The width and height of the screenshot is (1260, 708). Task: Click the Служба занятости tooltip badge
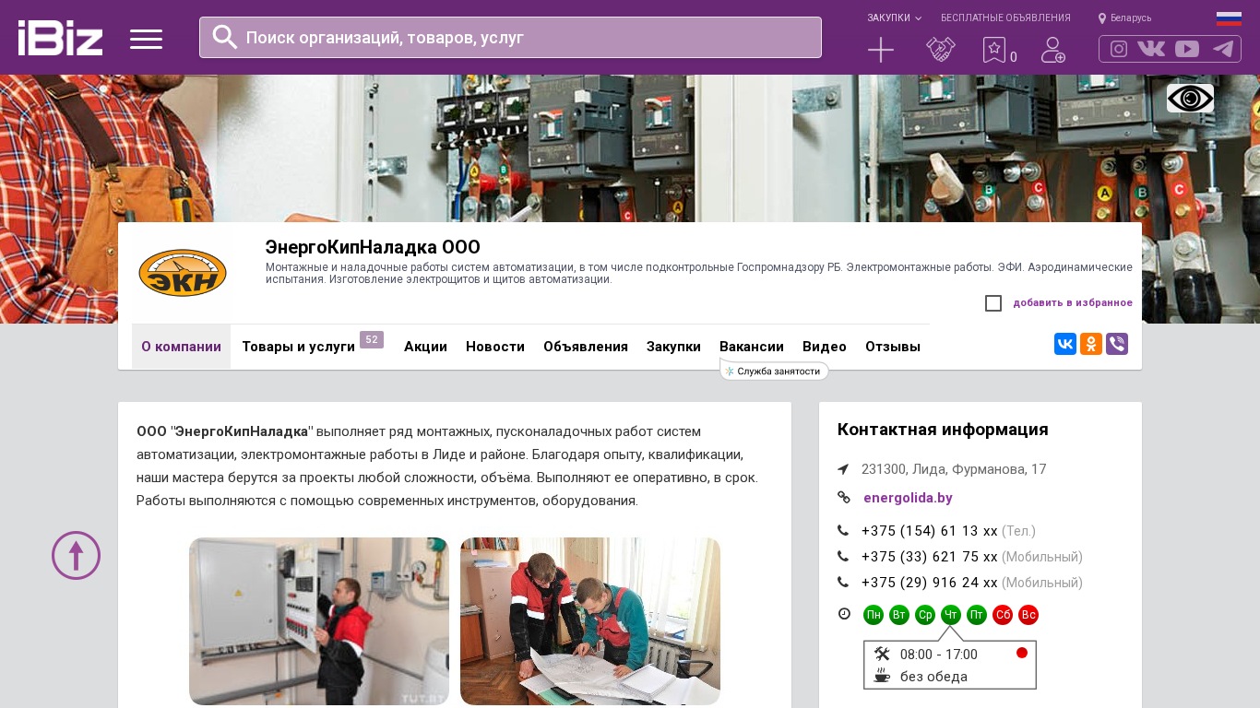coord(774,371)
